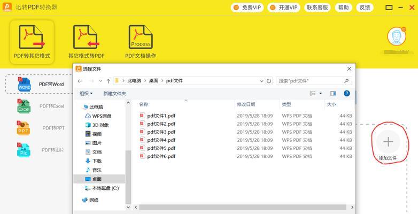Open the 组织 dropdown menu
This screenshot has height=214, width=418.
(86, 94)
